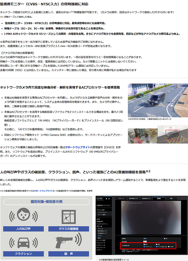188x261 pixels.
Task: Expand マルチスクリーン in settings sidebar
Action: pos(102,224)
